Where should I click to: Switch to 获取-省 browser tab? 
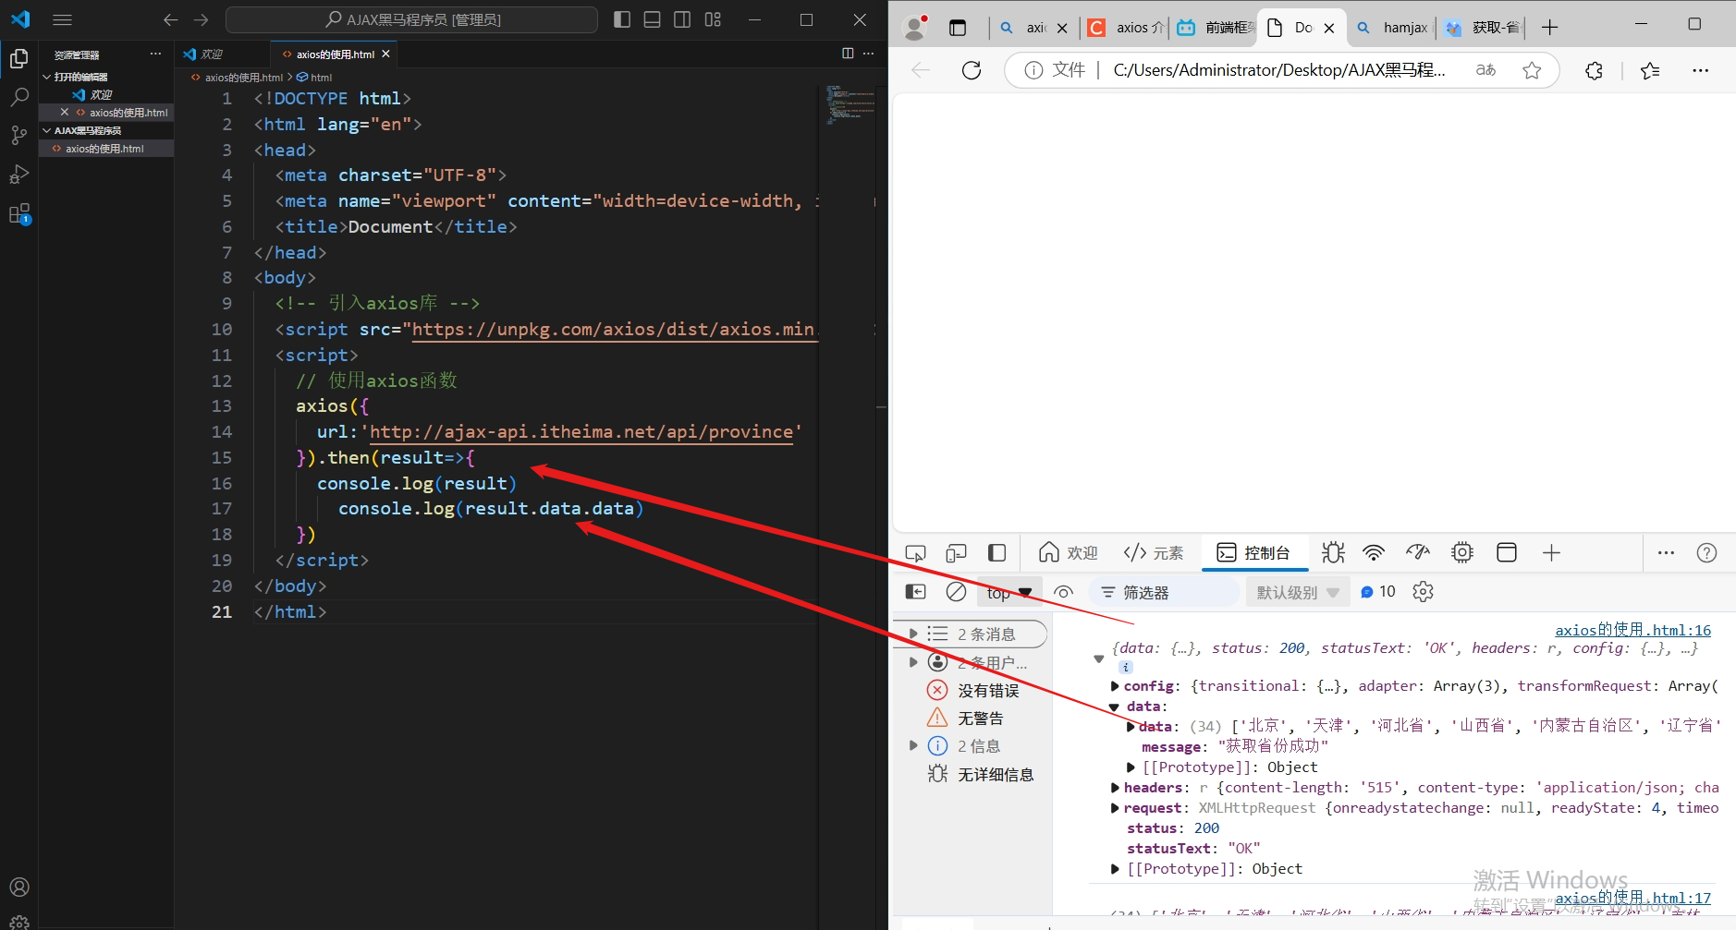[x=1482, y=28]
